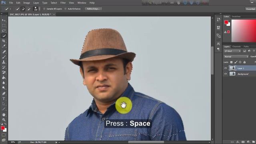Change the screen mode
The image size is (256, 144).
[x=4, y=140]
